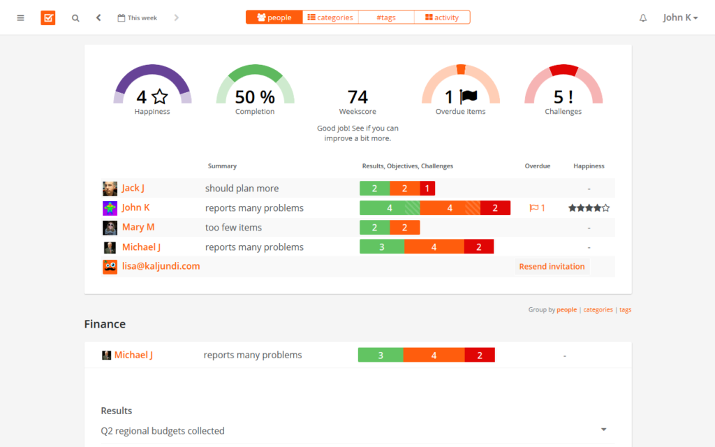Go to the previous week with the left arrow
This screenshot has height=447, width=715.
click(x=98, y=17)
